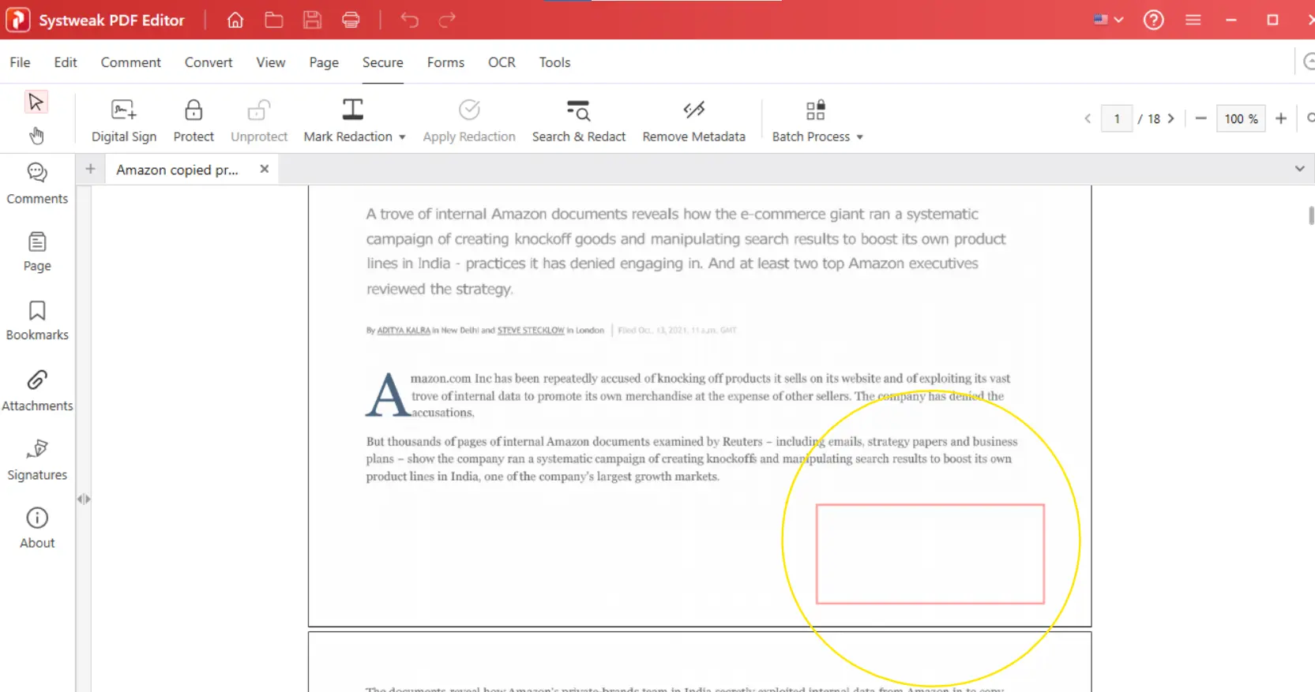Open the Page menu
This screenshot has height=692, width=1315.
pyautogui.click(x=324, y=62)
